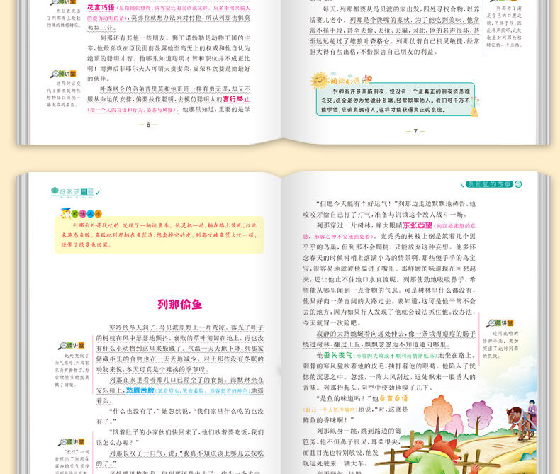Click the orange tree in the illustration
The width and height of the screenshot is (560, 474).
click(438, 414)
